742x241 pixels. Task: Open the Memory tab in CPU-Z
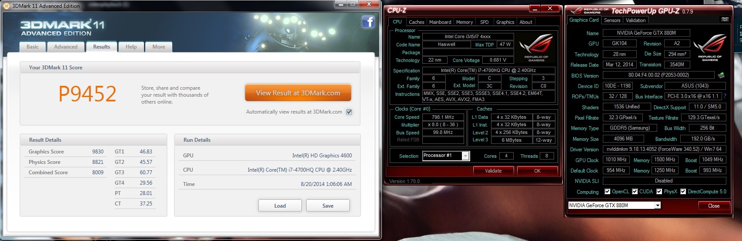pos(465,22)
